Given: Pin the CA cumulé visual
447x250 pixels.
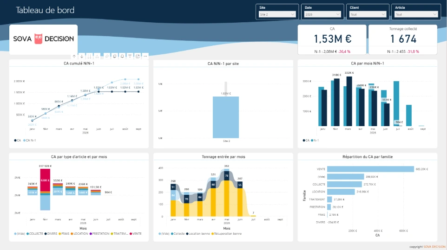Looking at the screenshot, I should click(x=107, y=56).
